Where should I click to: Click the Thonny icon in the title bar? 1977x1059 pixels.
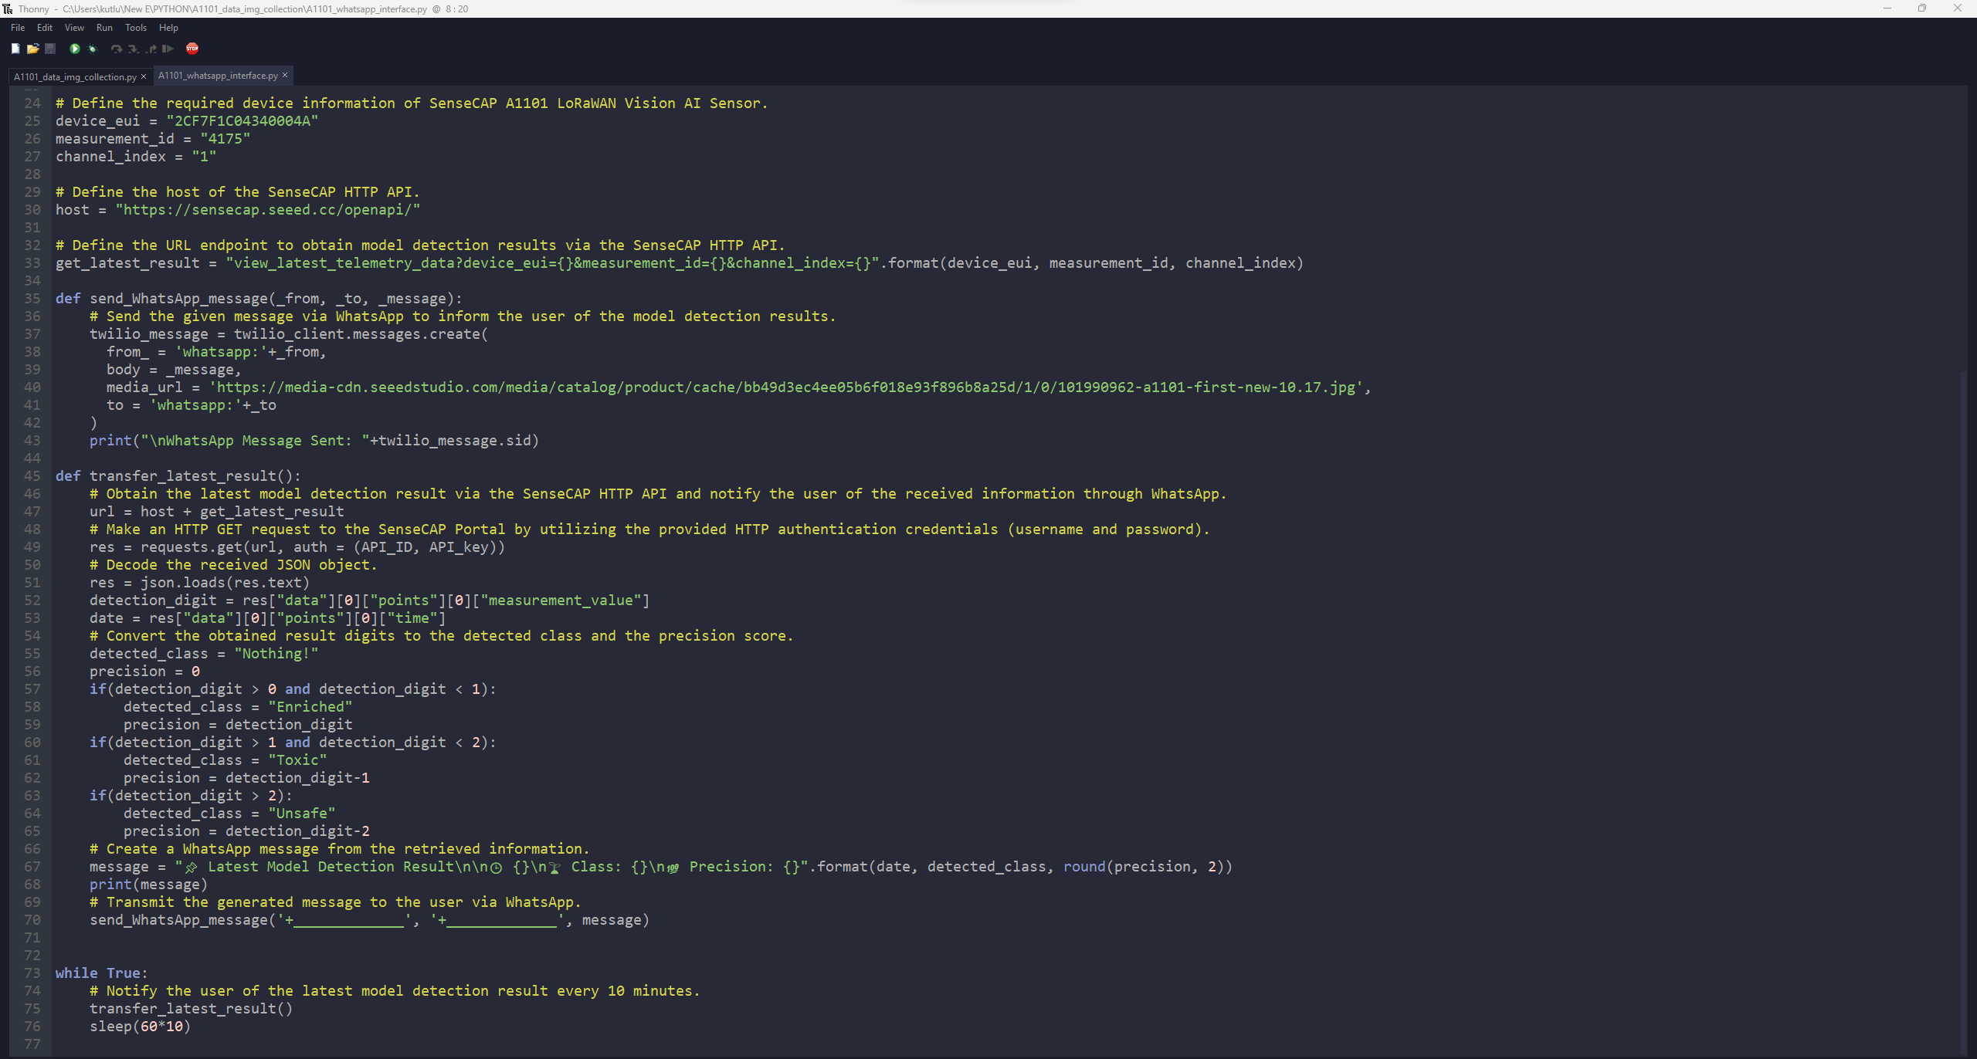click(8, 8)
